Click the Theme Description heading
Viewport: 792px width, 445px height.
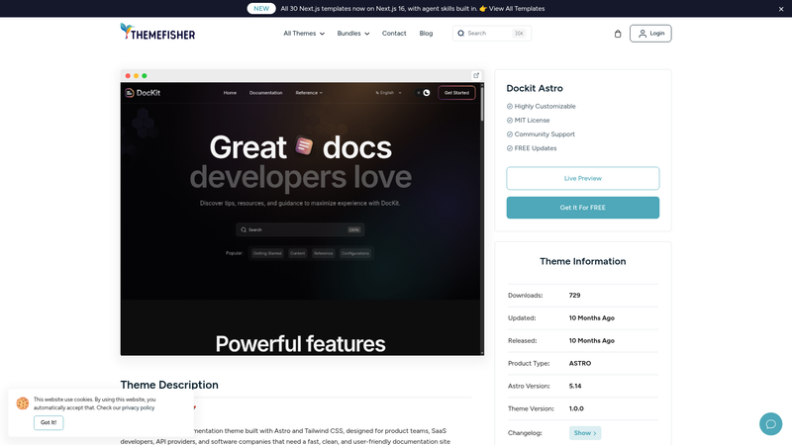(169, 385)
